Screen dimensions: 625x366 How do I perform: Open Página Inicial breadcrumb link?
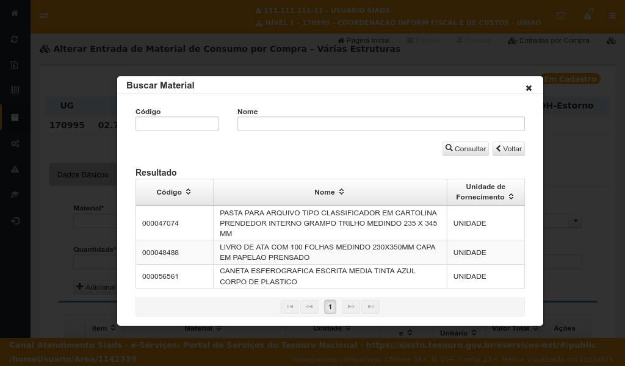[x=364, y=40]
